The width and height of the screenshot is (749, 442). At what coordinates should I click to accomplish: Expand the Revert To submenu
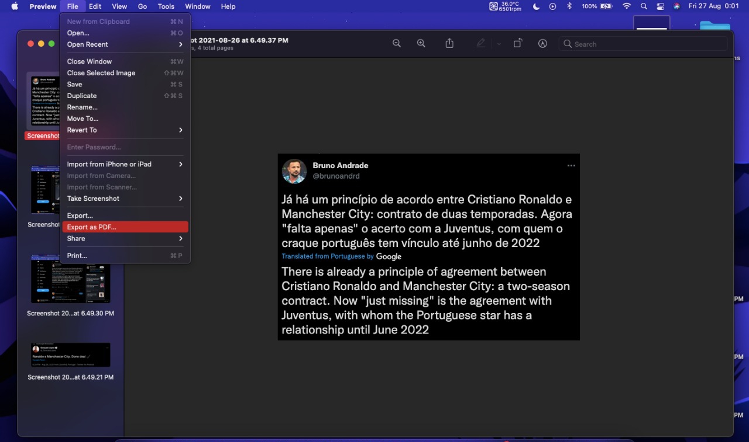coord(125,130)
